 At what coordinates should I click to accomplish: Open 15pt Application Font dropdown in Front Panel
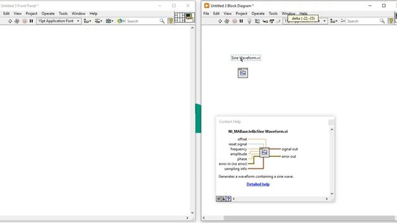(x=59, y=21)
